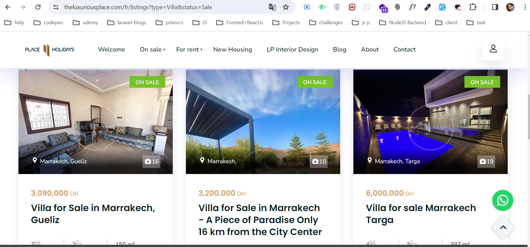The image size is (530, 247).
Task: Open the udemy bookmarks folder
Action: [85, 23]
